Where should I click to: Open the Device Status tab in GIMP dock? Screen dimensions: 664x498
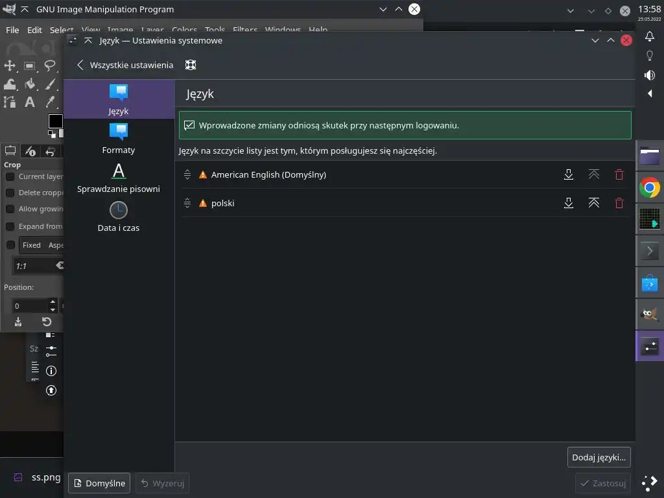pyautogui.click(x=30, y=150)
